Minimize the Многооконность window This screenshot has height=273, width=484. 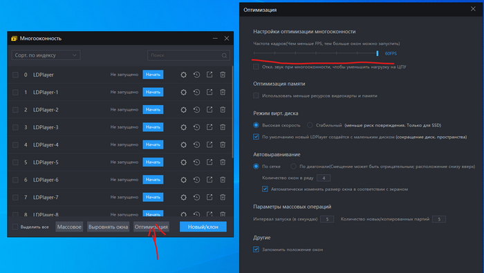[215, 38]
